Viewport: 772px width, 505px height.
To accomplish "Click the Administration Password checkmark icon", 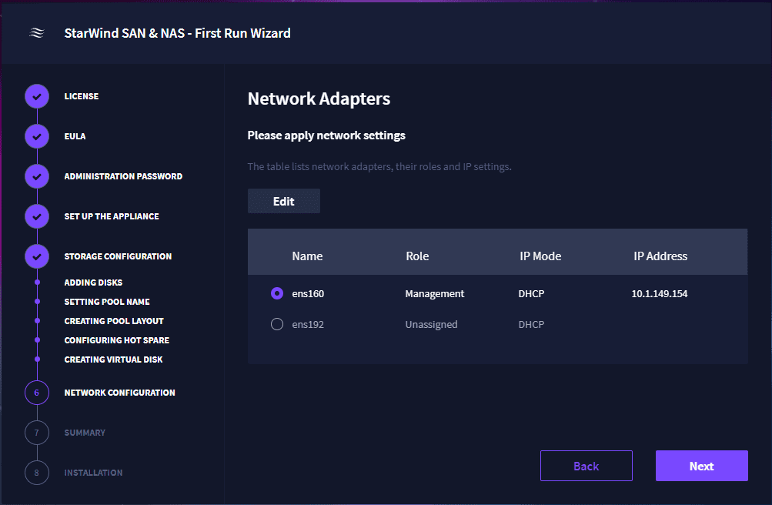I will coord(37,176).
